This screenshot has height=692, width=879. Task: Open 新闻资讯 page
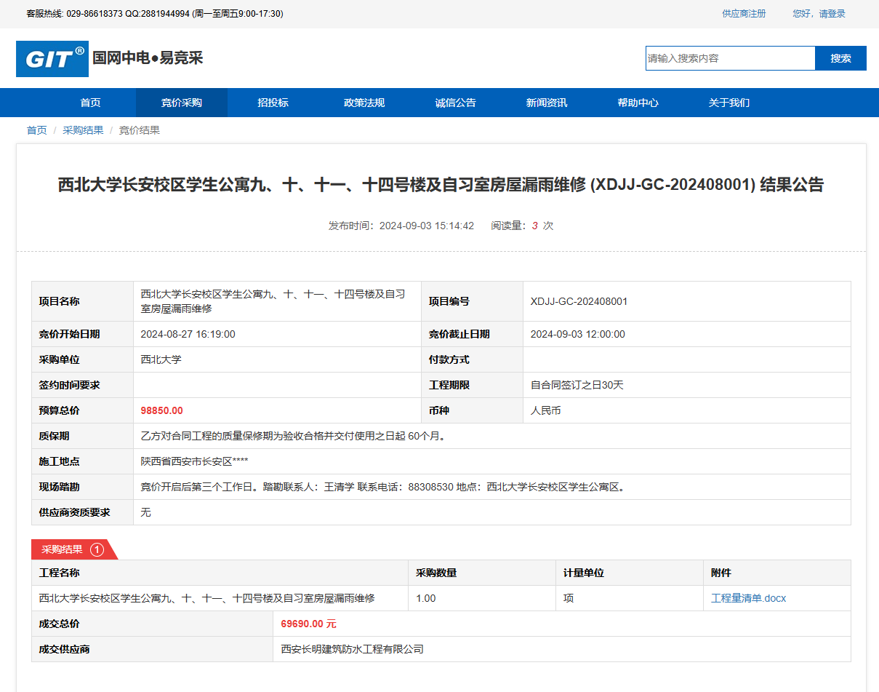point(547,103)
